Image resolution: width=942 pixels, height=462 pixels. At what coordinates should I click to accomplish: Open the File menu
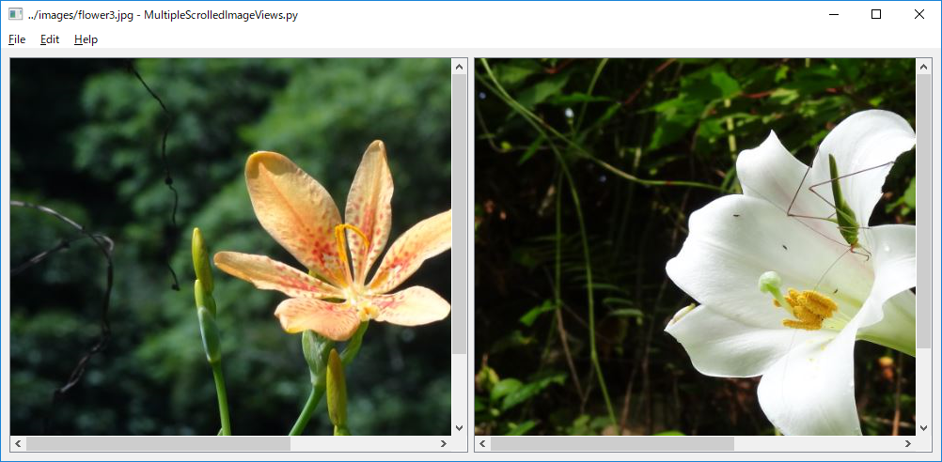coord(17,39)
